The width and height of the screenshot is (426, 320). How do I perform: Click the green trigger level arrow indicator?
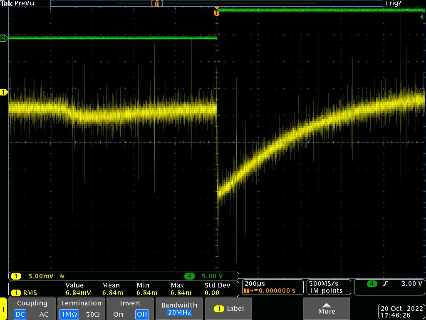point(422,17)
